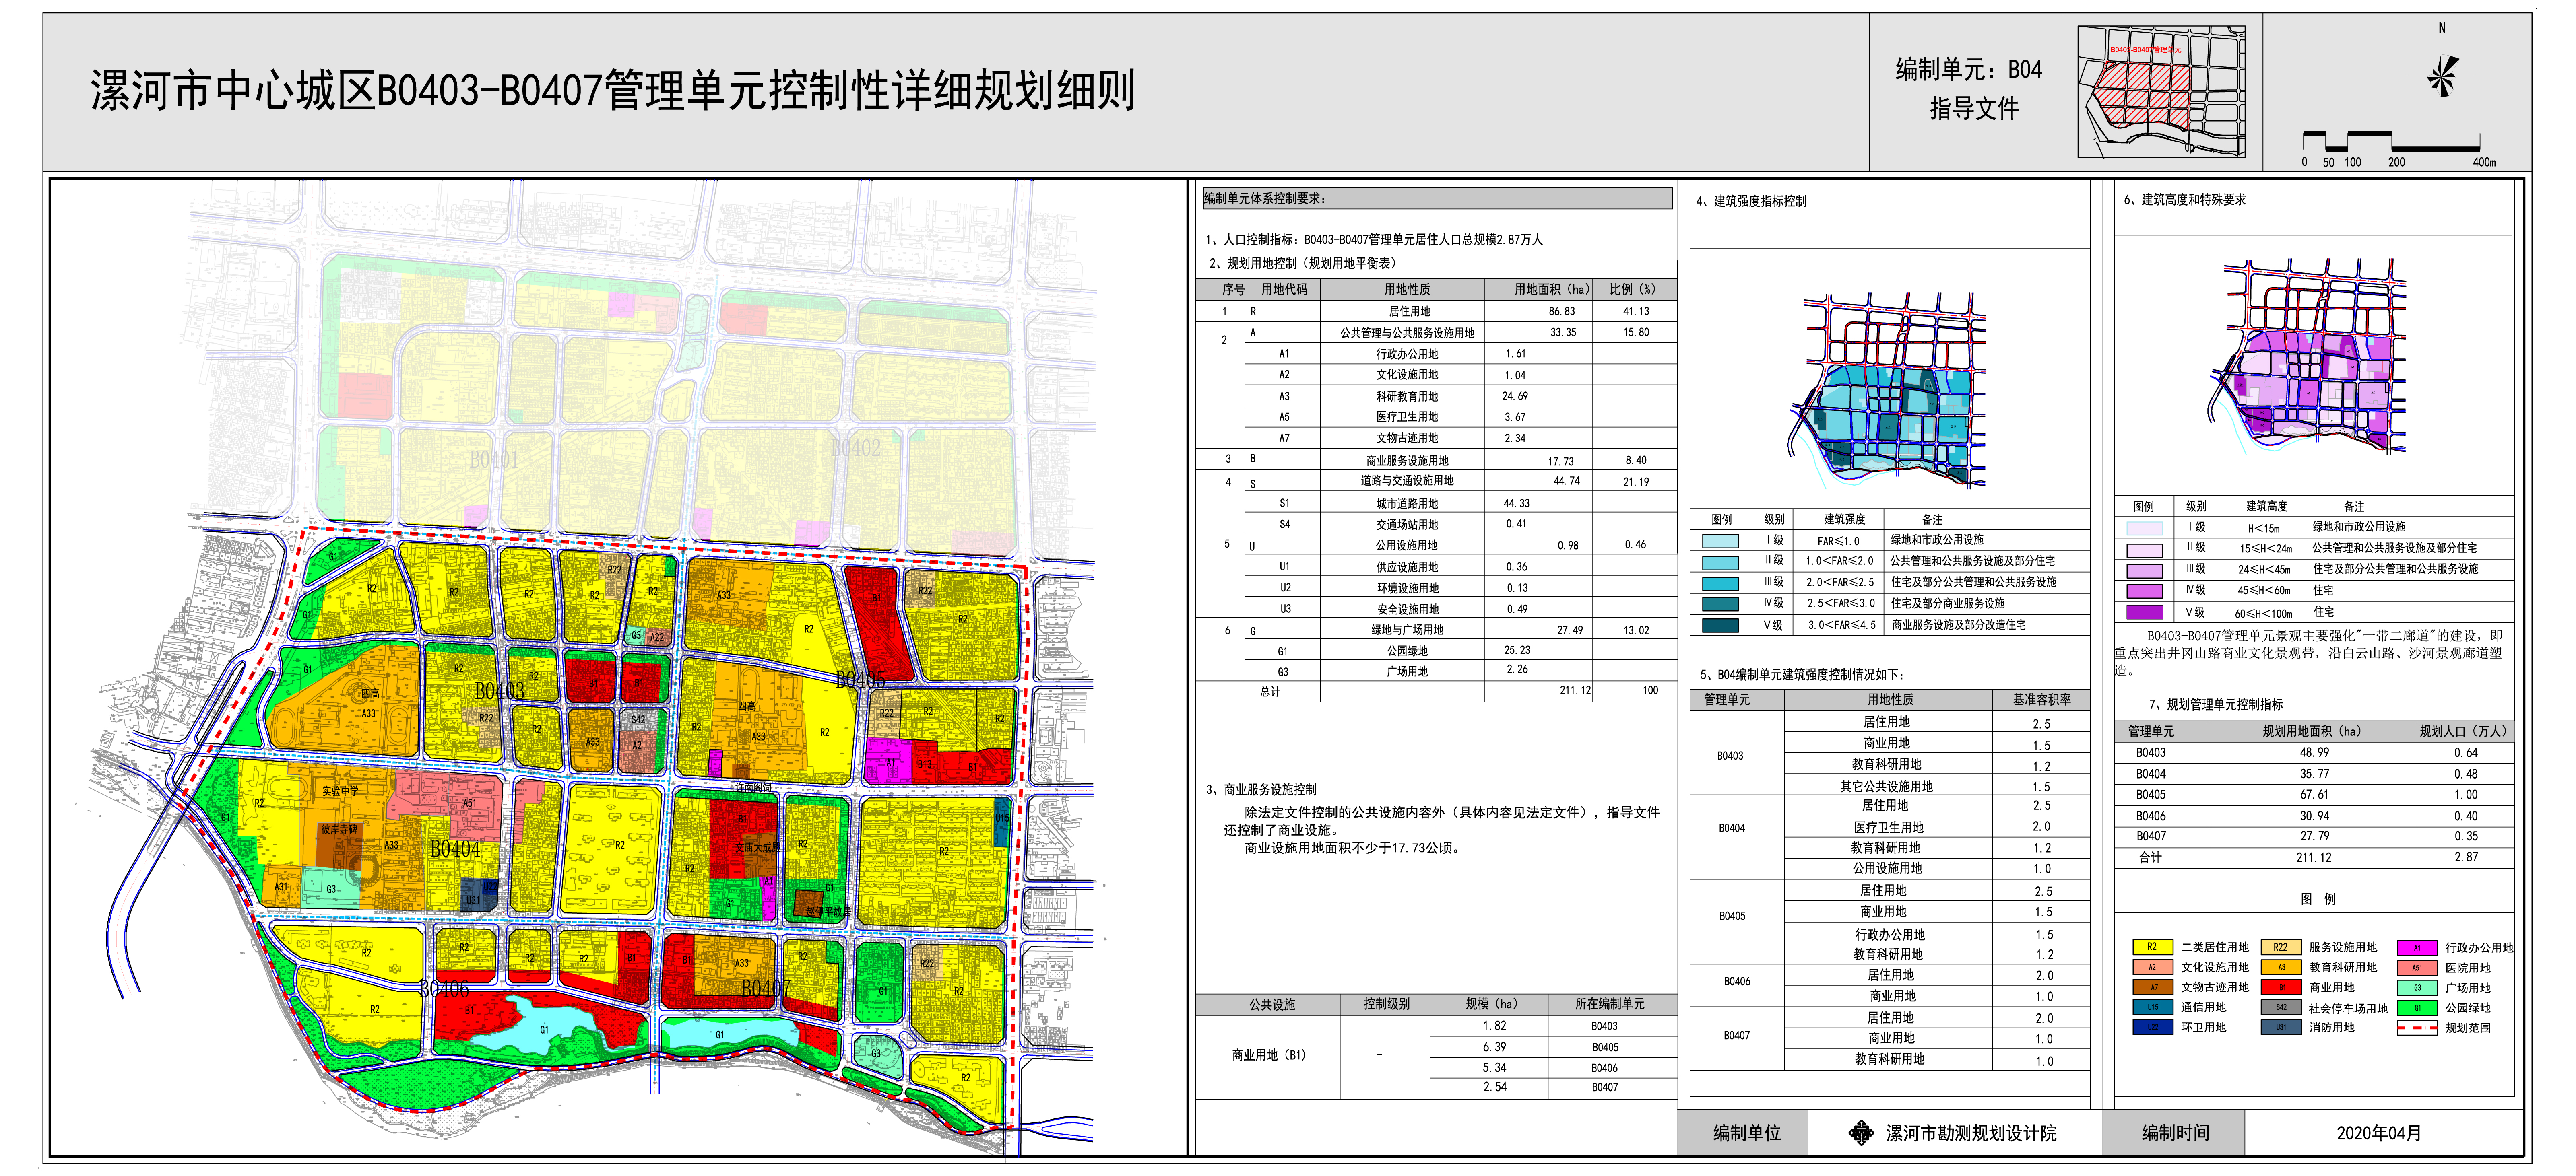Click the yellow R2 二类居住用地 legend swatch
Image resolution: width=2576 pixels, height=1176 pixels.
coord(2152,947)
